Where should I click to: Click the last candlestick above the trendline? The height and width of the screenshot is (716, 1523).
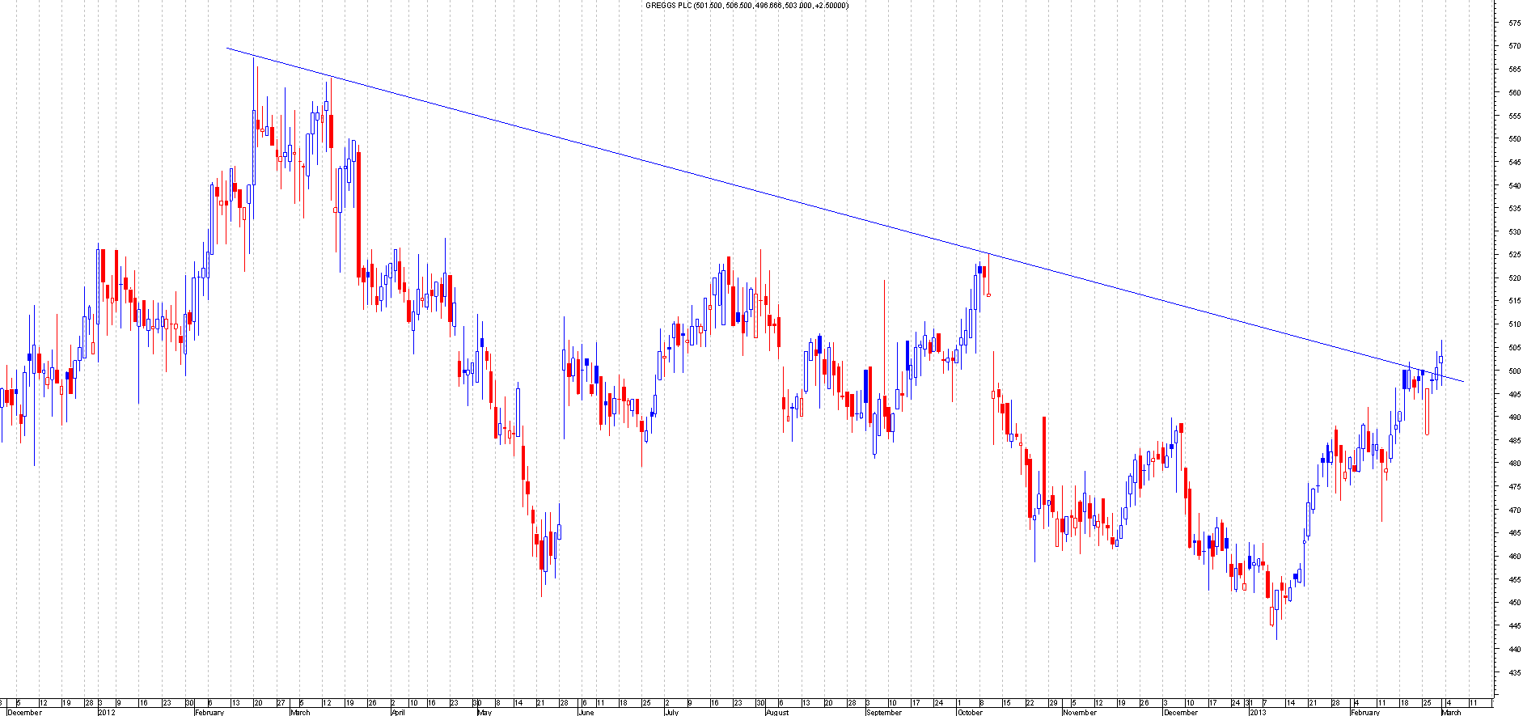pyautogui.click(x=1441, y=360)
